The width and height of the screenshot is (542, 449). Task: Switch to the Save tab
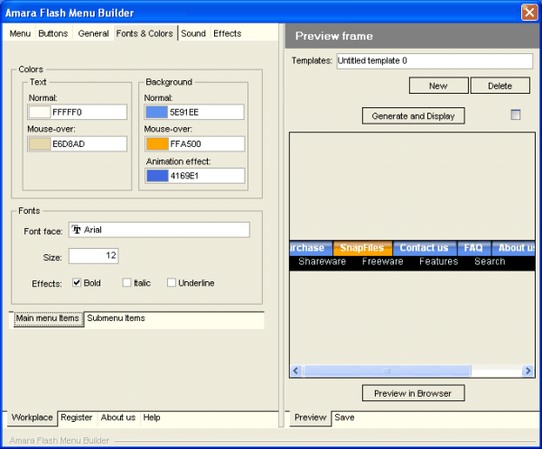pyautogui.click(x=344, y=417)
